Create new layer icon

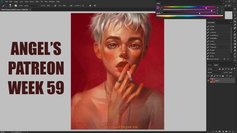click(x=230, y=132)
